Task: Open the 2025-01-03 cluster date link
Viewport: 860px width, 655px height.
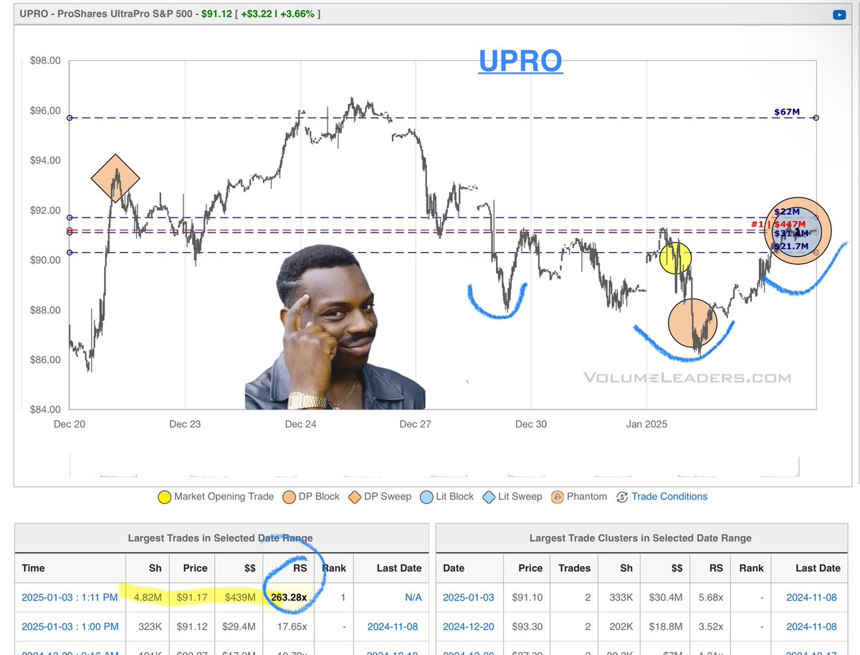Action: pyautogui.click(x=469, y=597)
